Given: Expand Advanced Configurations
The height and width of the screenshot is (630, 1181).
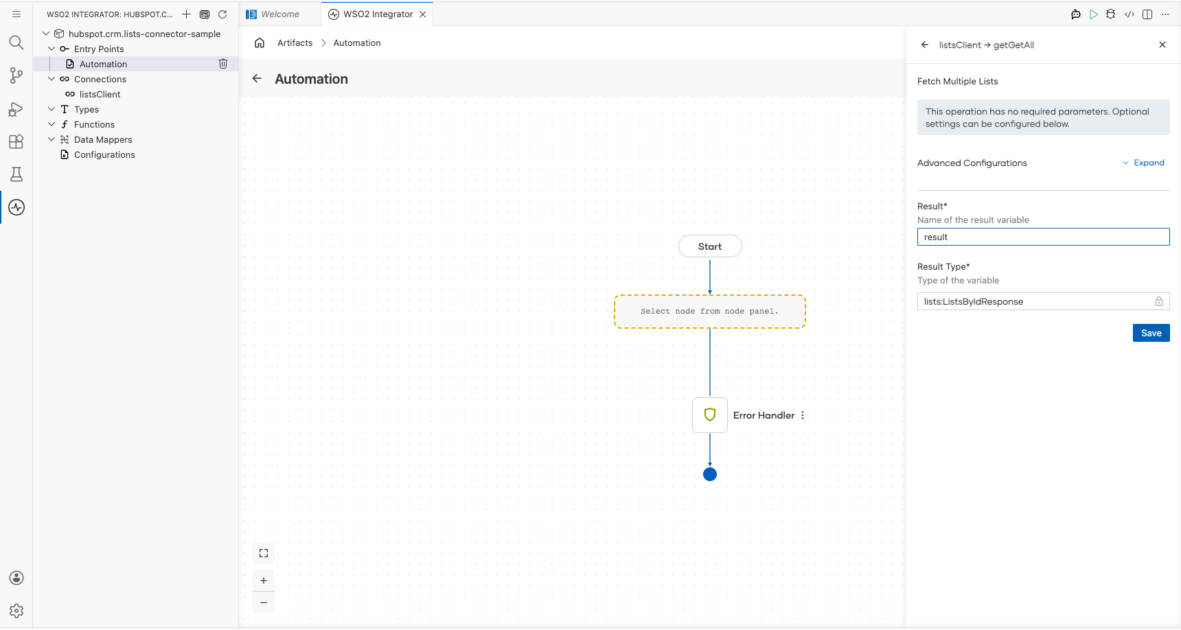Looking at the screenshot, I should pos(1144,163).
